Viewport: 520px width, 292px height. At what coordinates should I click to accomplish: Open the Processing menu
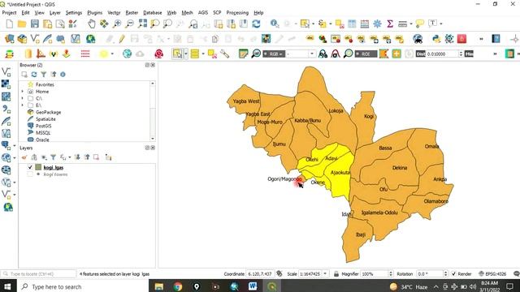coord(237,13)
